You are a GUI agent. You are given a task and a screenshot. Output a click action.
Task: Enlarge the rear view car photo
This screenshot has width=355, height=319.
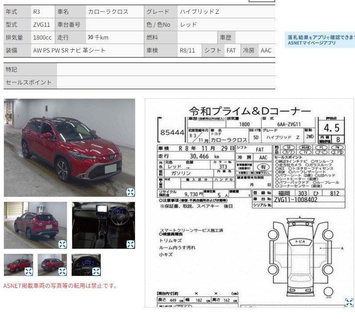(62, 244)
